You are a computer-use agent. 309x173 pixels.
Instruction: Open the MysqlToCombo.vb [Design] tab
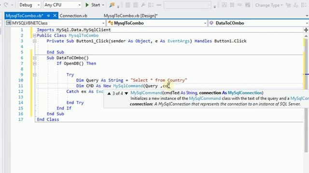pyautogui.click(x=131, y=16)
